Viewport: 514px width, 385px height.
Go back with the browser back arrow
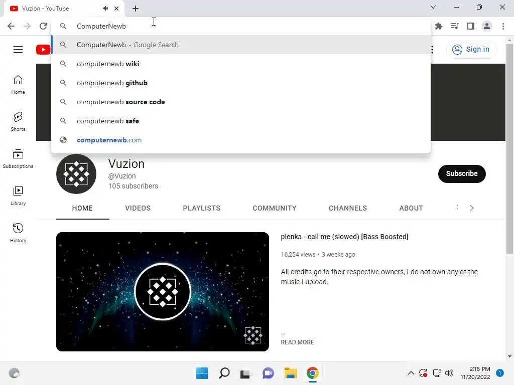pos(11,26)
